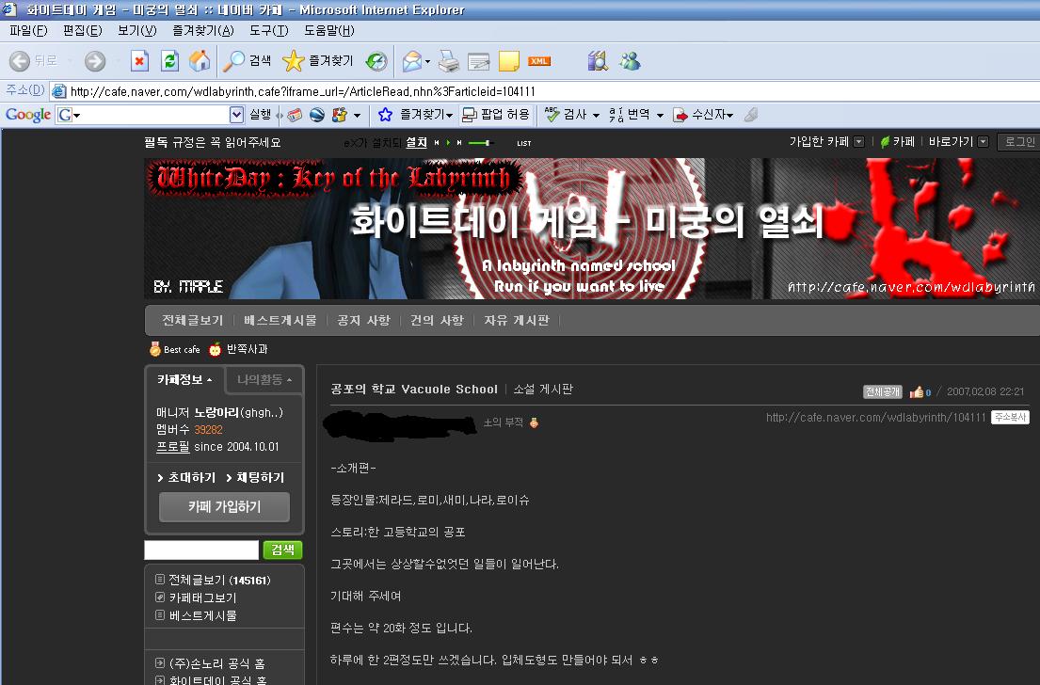The image size is (1040, 685).
Task: Open 전체글보기 (145161) in sidebar
Action: pyautogui.click(x=219, y=580)
